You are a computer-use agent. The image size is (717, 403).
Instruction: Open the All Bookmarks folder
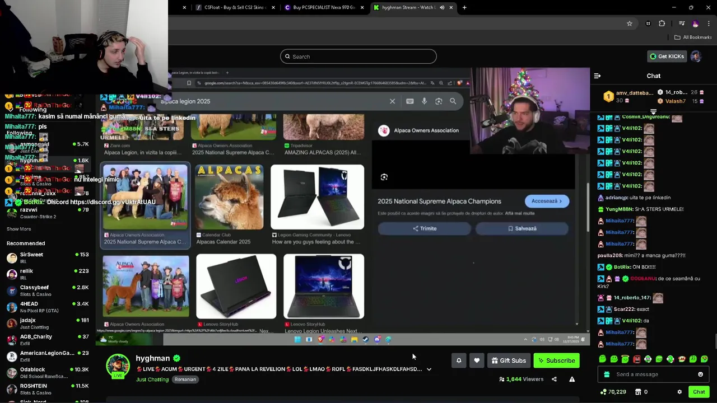693,38
